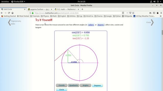
Task: Close the pygame.Surface tab
Action: point(51,9)
